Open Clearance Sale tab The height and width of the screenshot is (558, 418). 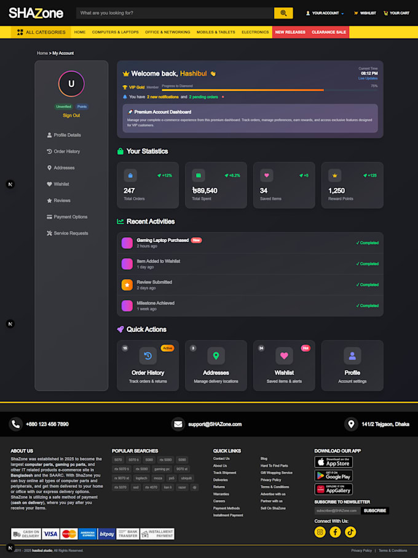coord(329,32)
